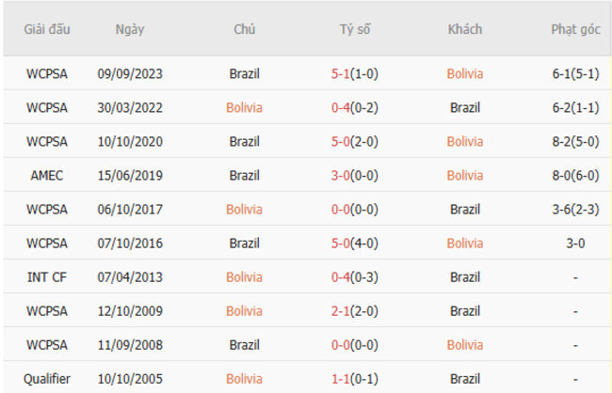Select the INT CF league label
Screen dimensions: 612x393
(x=47, y=277)
